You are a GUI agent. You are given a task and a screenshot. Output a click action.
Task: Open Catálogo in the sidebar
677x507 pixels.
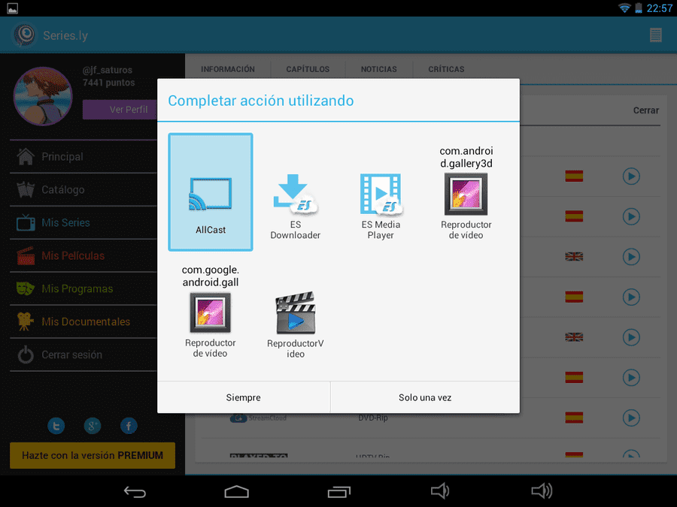(x=83, y=190)
